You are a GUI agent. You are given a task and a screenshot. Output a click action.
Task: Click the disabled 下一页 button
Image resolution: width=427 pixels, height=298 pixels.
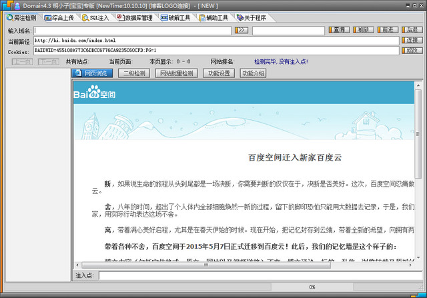click(x=49, y=62)
